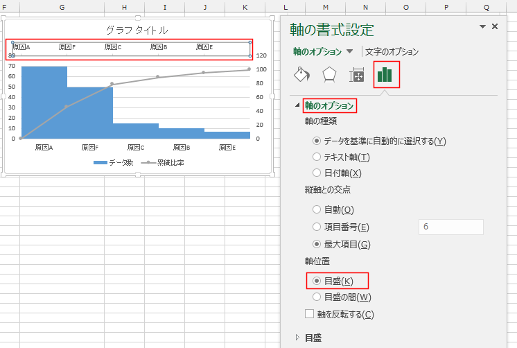Switch to the 文字のオプション tab

tap(392, 52)
